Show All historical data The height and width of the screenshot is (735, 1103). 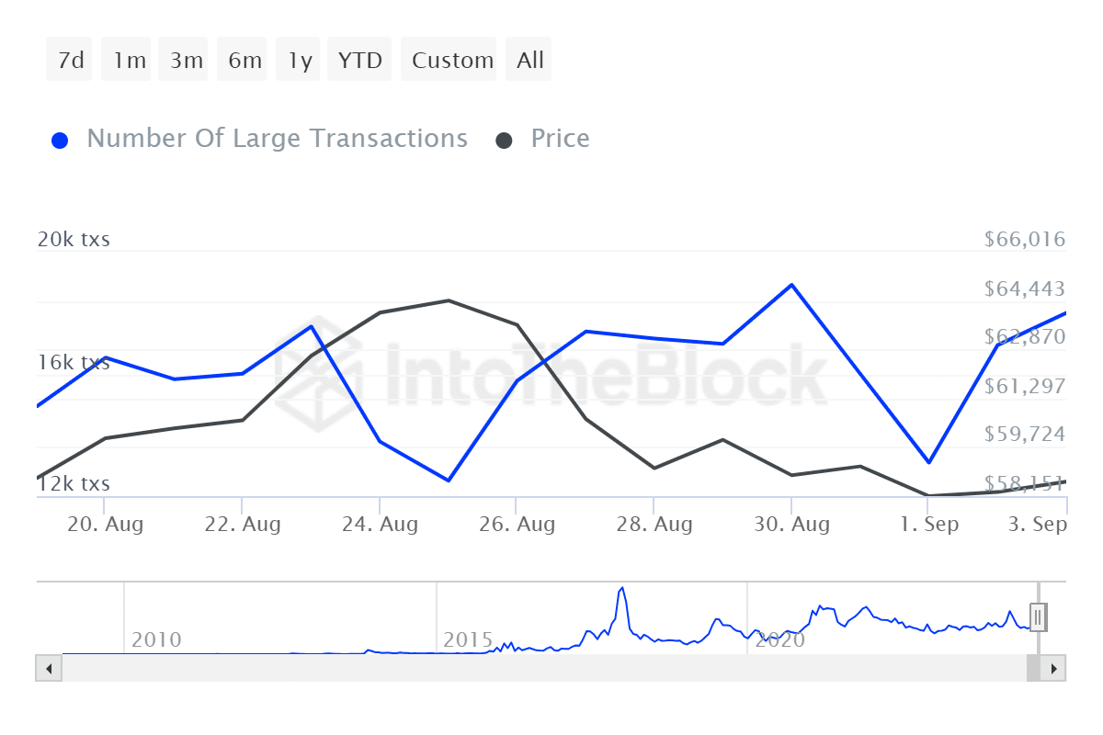point(529,60)
